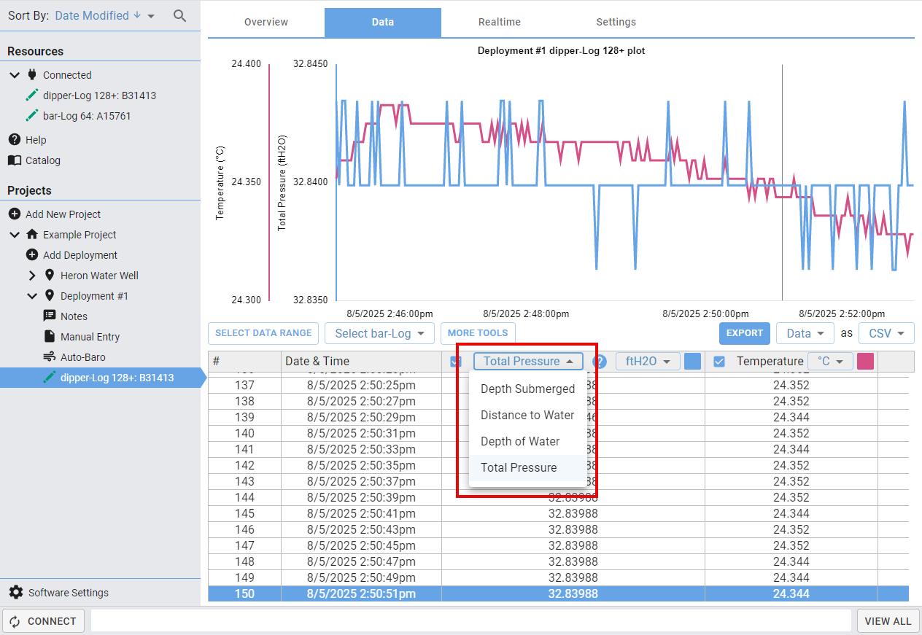Click the Resources section heading

[x=35, y=51]
